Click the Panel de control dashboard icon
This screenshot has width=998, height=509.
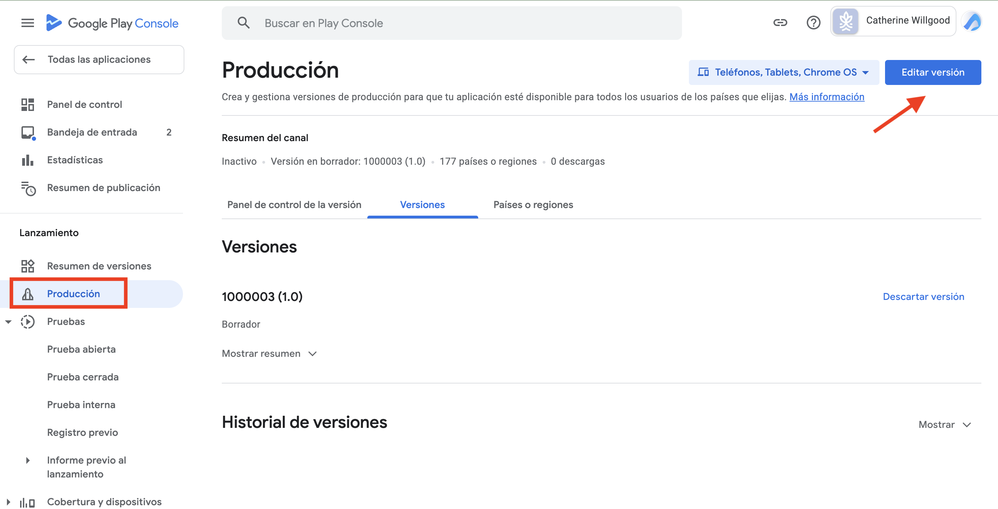coord(27,105)
